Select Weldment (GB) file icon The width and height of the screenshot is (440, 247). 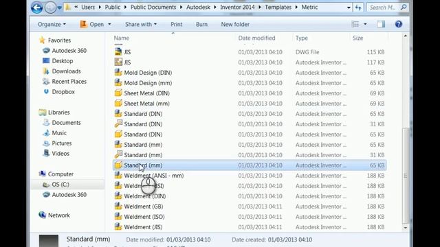(118, 207)
